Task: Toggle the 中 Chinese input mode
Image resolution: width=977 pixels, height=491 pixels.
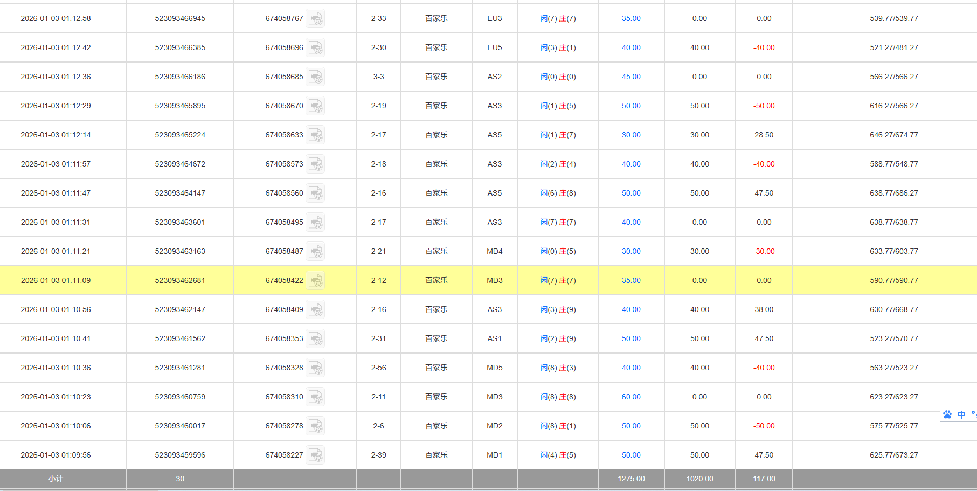Action: (x=961, y=414)
